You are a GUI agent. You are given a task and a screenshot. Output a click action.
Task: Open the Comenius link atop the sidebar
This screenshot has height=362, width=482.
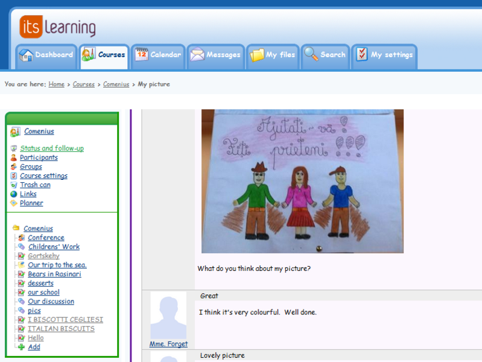click(39, 132)
